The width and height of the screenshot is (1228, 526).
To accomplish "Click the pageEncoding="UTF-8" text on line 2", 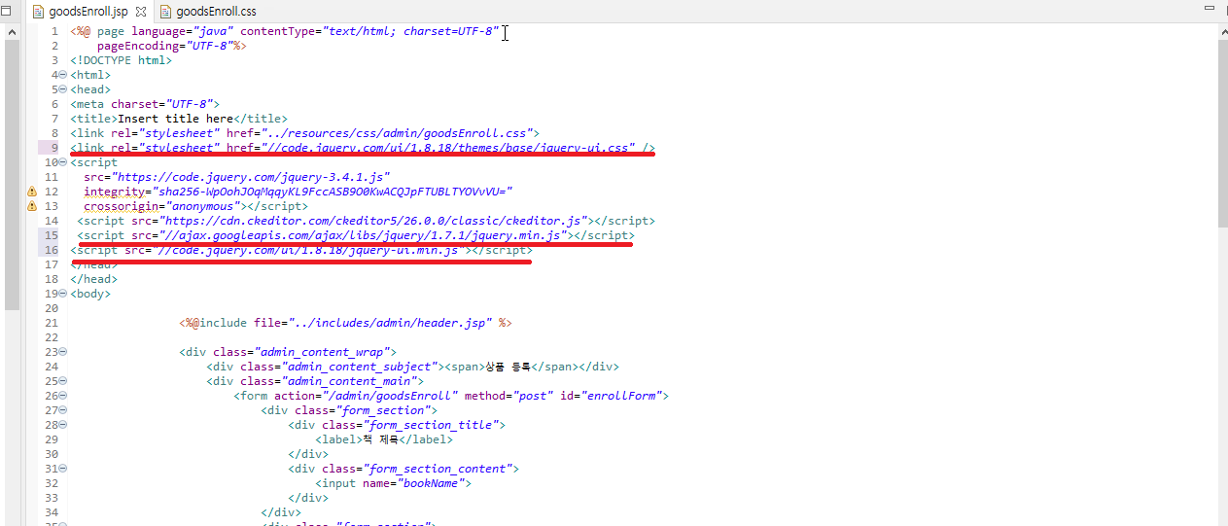I will coord(163,46).
